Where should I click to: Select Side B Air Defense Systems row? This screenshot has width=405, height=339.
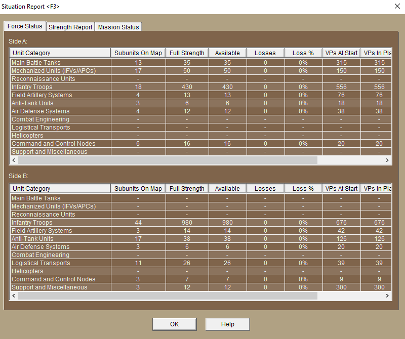(x=200, y=247)
